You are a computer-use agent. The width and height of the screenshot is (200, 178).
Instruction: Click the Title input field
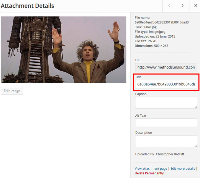click(166, 84)
